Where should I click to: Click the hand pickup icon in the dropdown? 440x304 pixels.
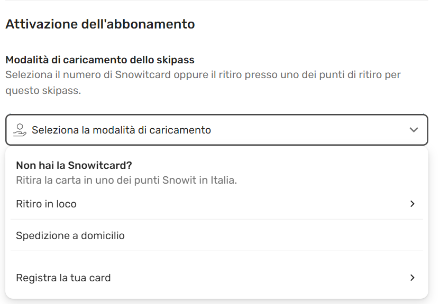[20, 130]
